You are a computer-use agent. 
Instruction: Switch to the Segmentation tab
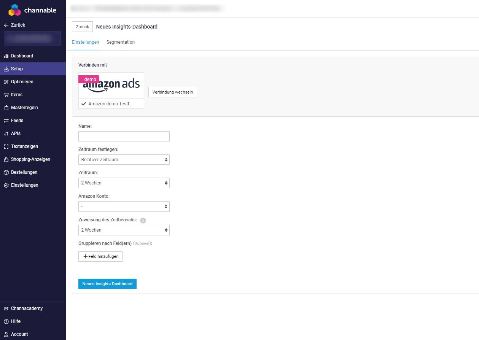coord(121,42)
